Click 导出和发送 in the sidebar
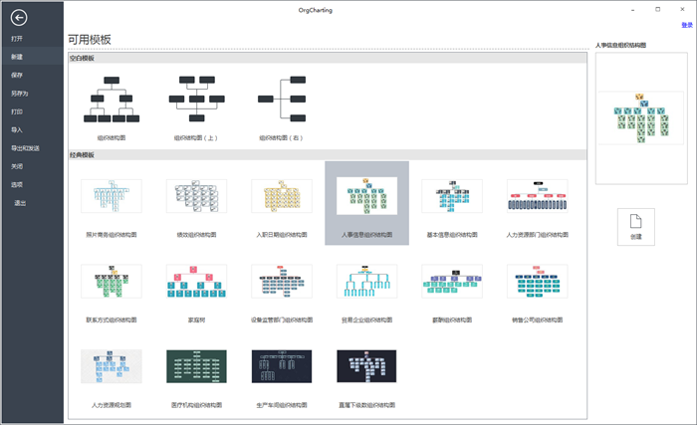This screenshot has height=425, width=697. pos(25,148)
